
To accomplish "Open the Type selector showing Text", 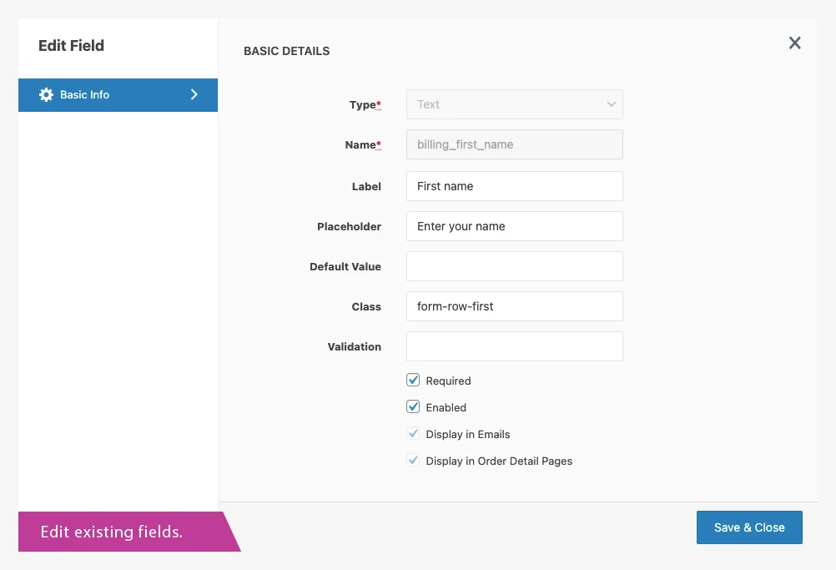I will click(514, 104).
